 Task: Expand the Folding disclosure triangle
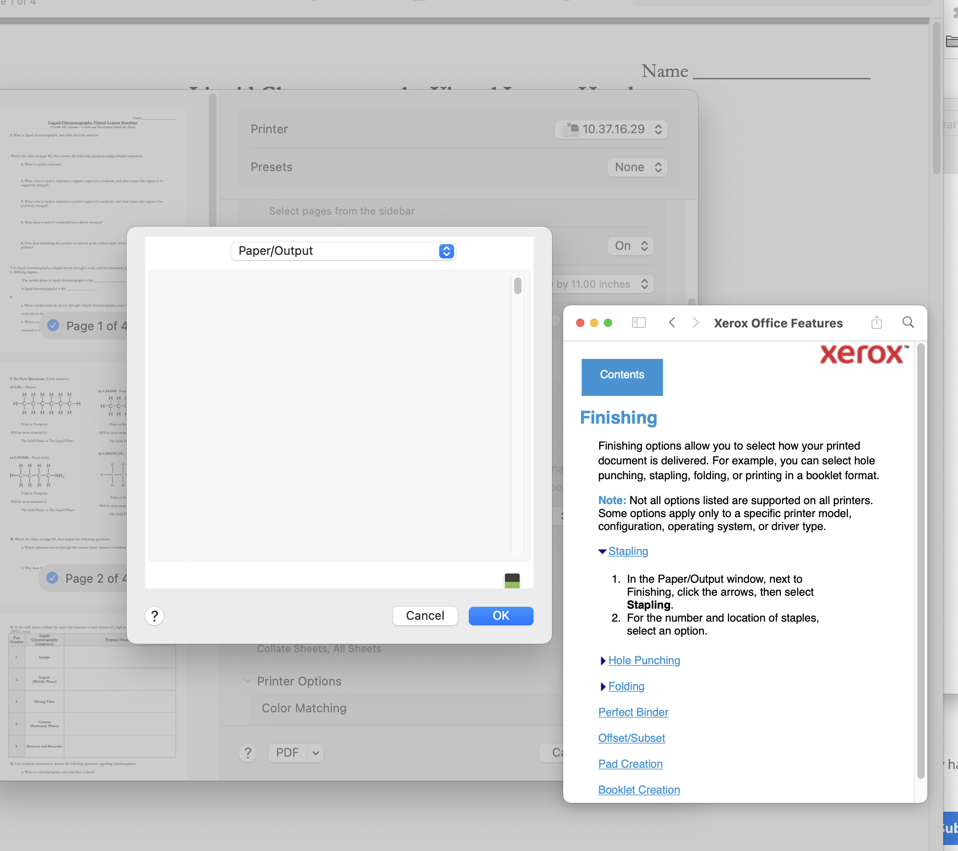(x=603, y=686)
